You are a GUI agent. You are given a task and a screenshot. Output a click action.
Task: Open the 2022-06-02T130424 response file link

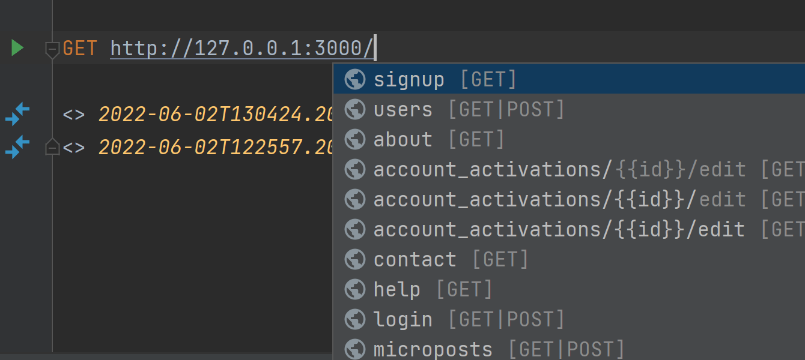pyautogui.click(x=215, y=113)
